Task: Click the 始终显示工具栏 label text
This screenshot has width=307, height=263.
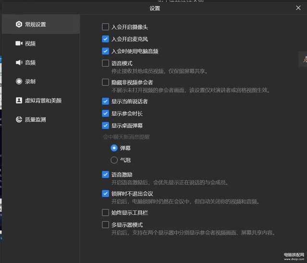Action: pyautogui.click(x=130, y=213)
